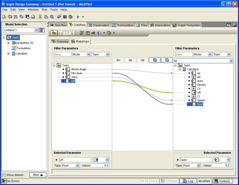The image size is (239, 185).
Task: Open the Lift parameter Type Real dropdown
Action: 78,166
